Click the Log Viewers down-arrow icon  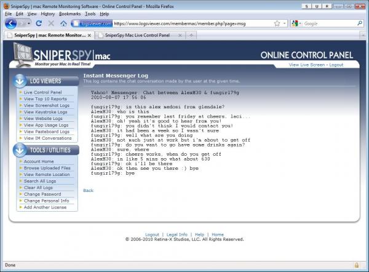click(20, 81)
